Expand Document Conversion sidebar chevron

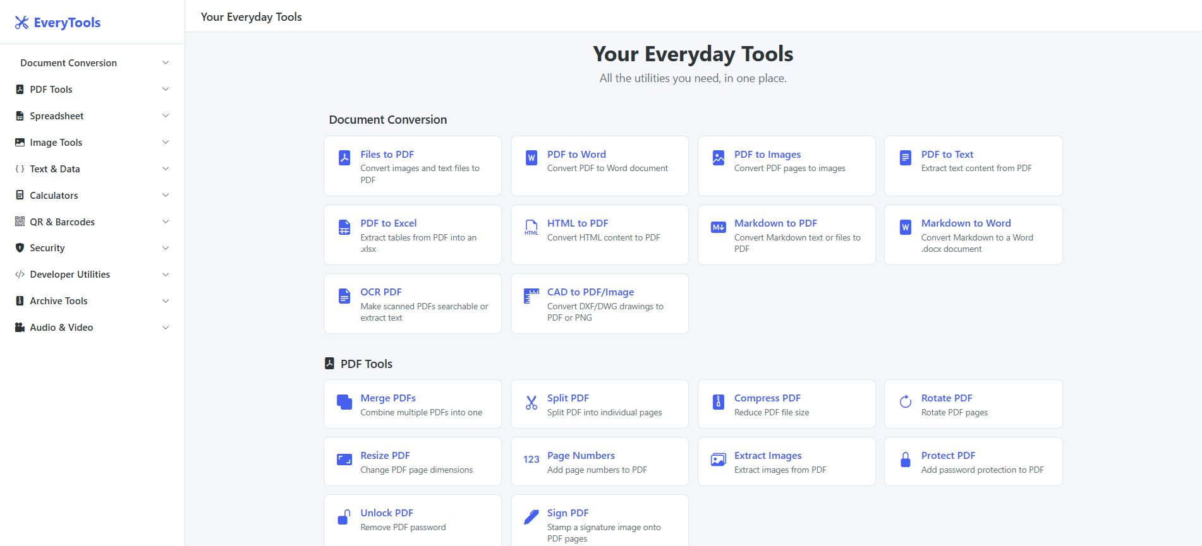tap(166, 62)
